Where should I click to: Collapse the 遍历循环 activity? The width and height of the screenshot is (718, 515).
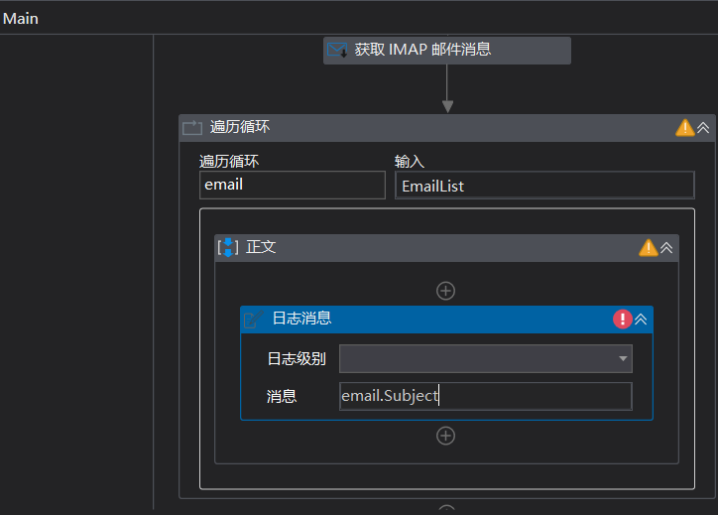tap(703, 127)
